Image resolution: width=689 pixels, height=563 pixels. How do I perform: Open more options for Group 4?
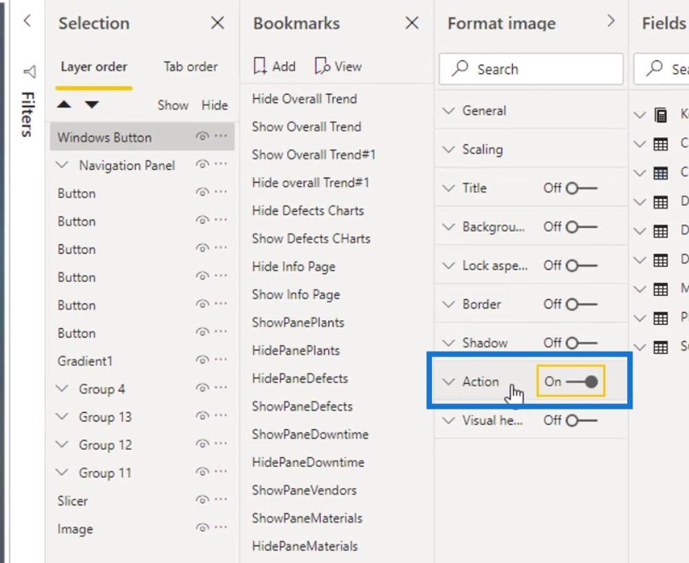coord(221,387)
